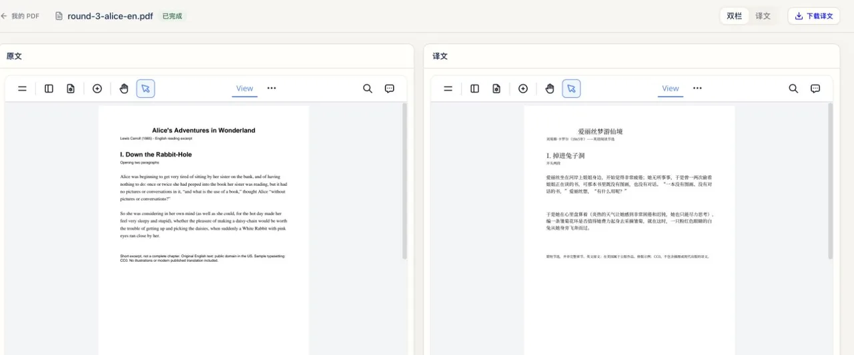
Task: Open the comments icon in 原文 viewer
Action: pyautogui.click(x=390, y=89)
